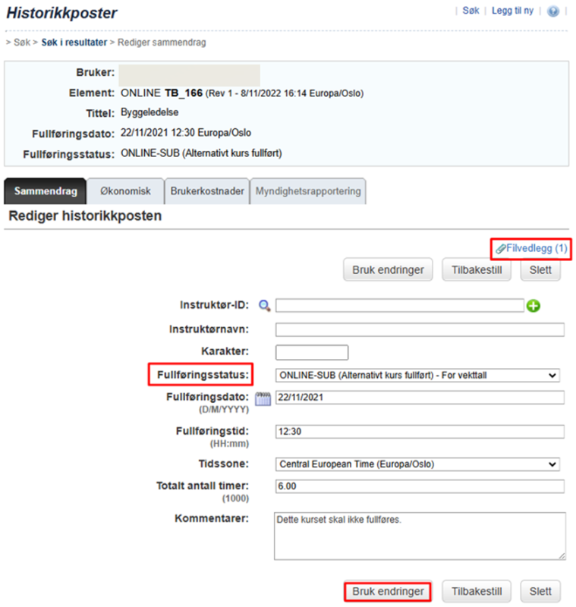Focus the Totalt antall timer field

coord(420,486)
